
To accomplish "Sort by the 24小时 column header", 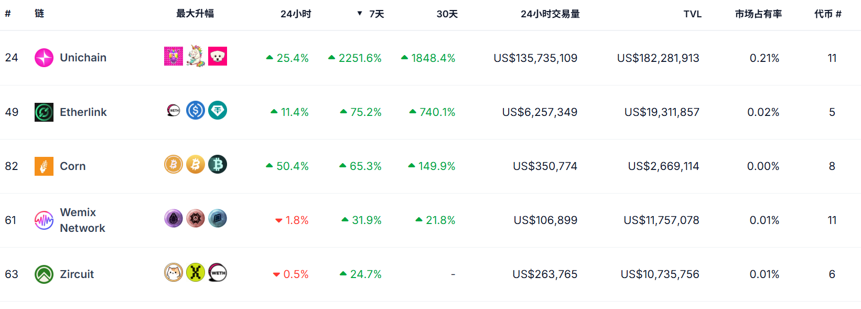I will coord(296,14).
